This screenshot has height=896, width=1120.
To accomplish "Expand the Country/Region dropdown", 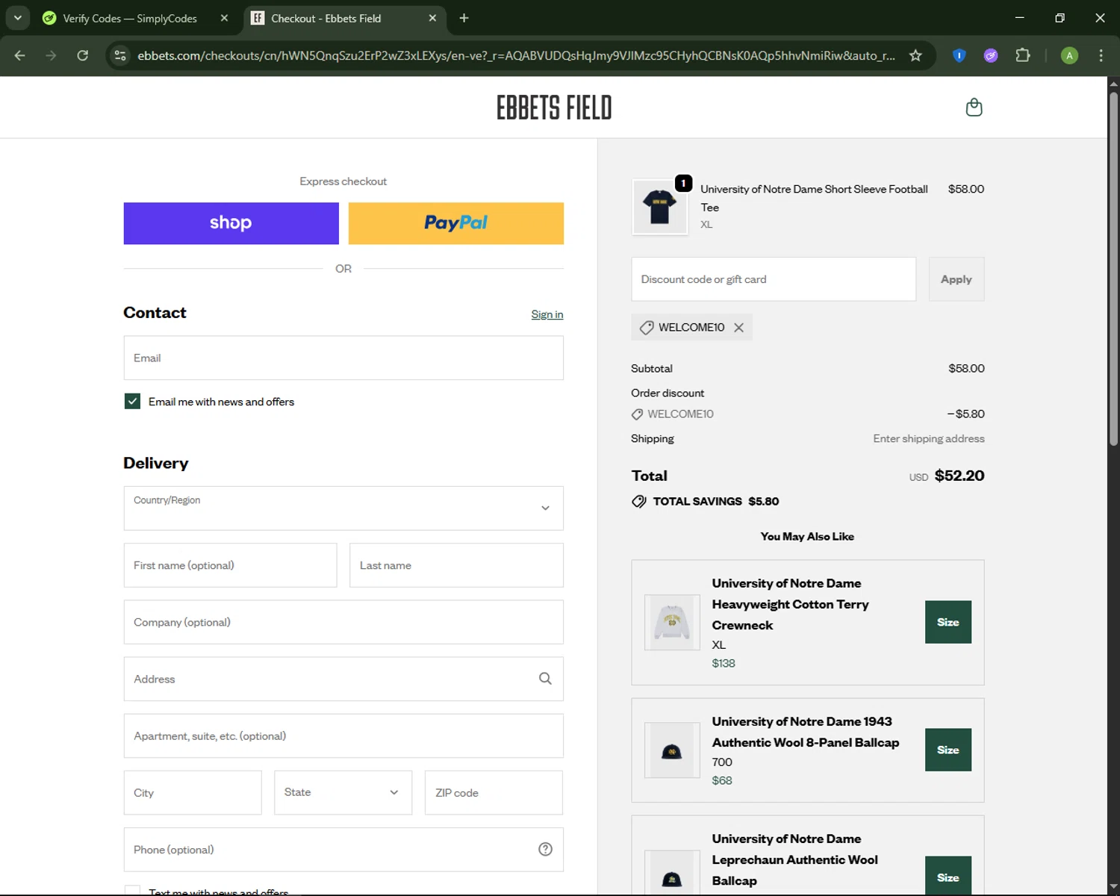I will 343,508.
